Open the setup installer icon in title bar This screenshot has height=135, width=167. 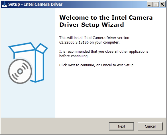tap(5, 4)
